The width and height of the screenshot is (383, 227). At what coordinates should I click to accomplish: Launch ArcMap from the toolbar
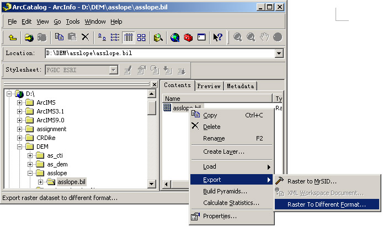click(175, 37)
